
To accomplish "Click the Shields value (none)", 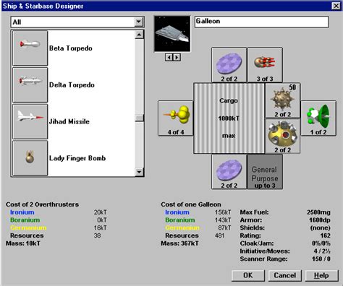I will 321,227.
